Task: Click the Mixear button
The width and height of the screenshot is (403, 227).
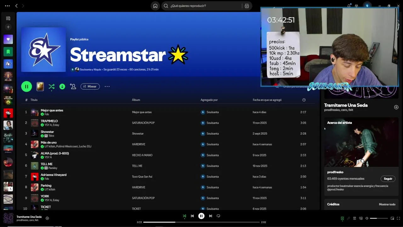Action: [x=90, y=86]
